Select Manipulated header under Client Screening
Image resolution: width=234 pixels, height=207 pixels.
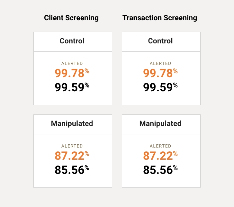(72, 123)
